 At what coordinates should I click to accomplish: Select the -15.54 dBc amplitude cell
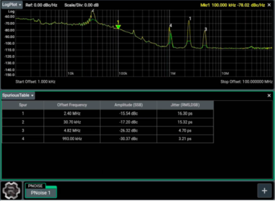click(x=128, y=113)
